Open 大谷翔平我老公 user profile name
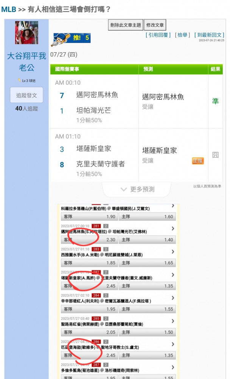This screenshot has width=230, height=379. point(26,62)
